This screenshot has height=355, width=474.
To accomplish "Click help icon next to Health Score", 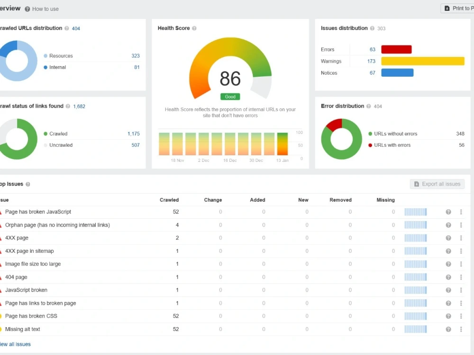I will click(x=194, y=28).
